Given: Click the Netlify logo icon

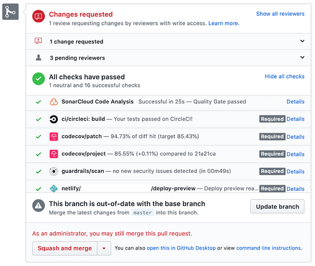Looking at the screenshot, I should 53,189.
